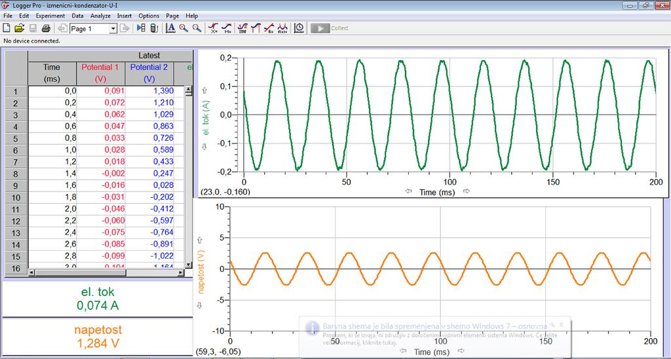This screenshot has width=671, height=359.
Task: Click the bottom graph Time (ms) label
Action: click(x=432, y=352)
